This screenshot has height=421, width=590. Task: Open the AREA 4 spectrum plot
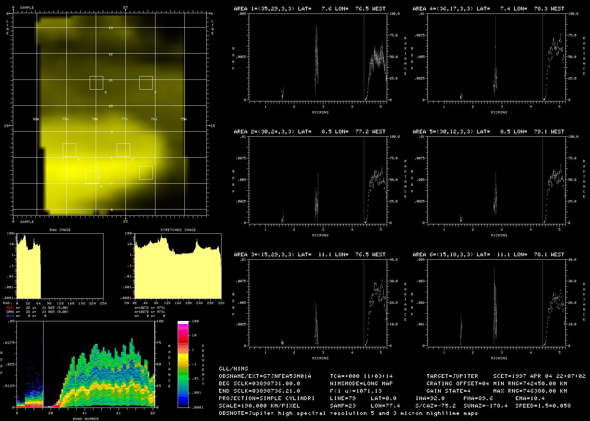click(497, 57)
